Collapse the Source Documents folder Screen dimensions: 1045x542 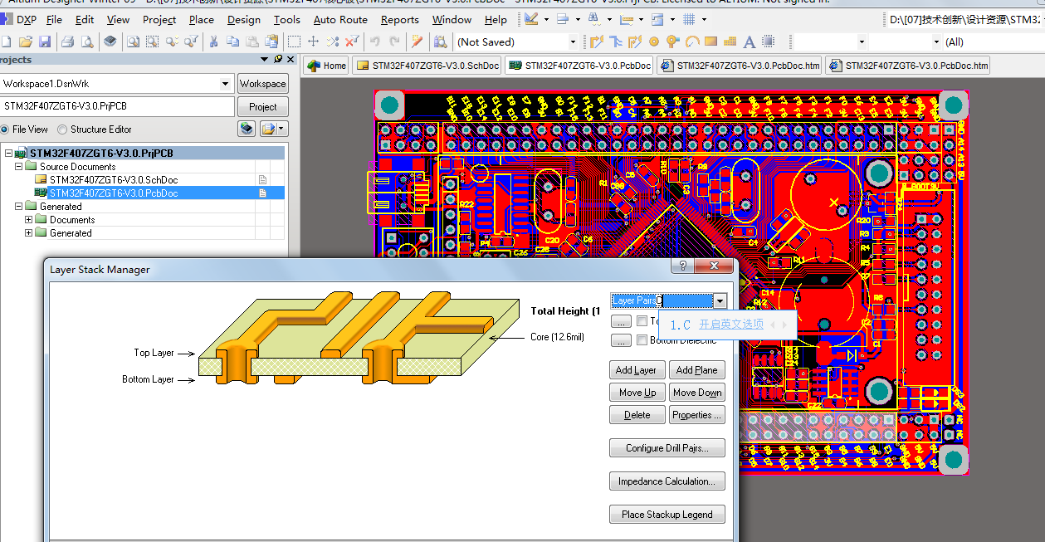[18, 167]
